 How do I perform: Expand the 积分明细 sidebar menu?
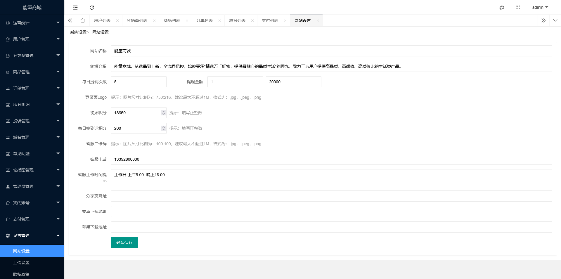click(x=32, y=105)
